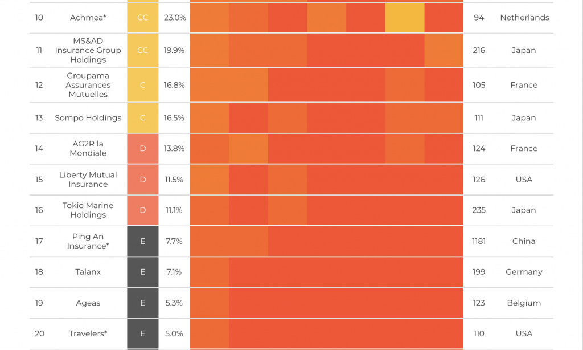Select the CC rating badge for Achmea
The height and width of the screenshot is (350, 583).
coord(143,18)
